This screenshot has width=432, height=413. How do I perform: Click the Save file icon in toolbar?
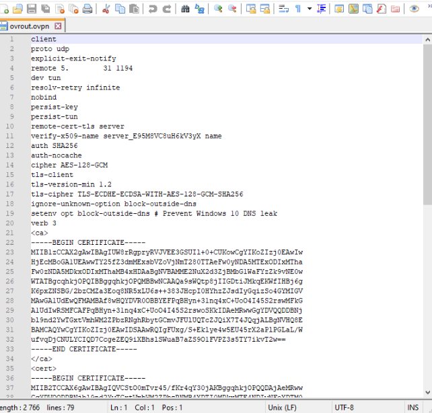point(32,9)
